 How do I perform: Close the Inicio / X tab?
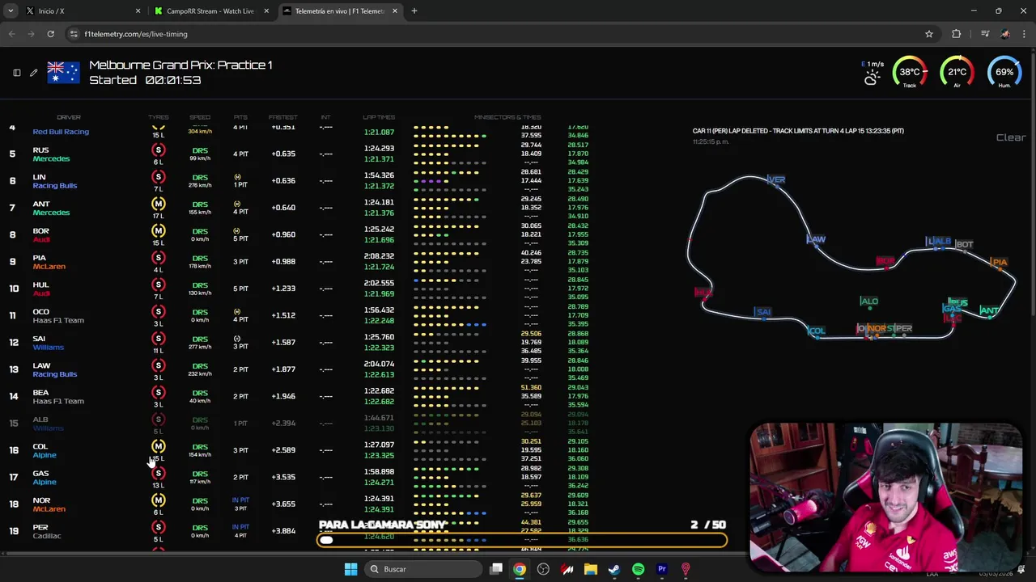tap(138, 11)
